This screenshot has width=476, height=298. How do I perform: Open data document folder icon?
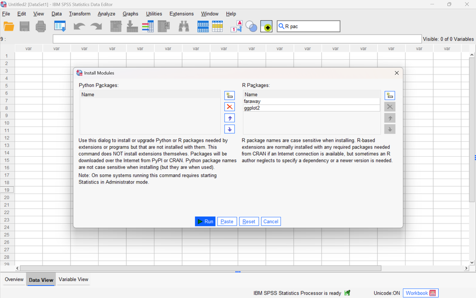pos(9,26)
